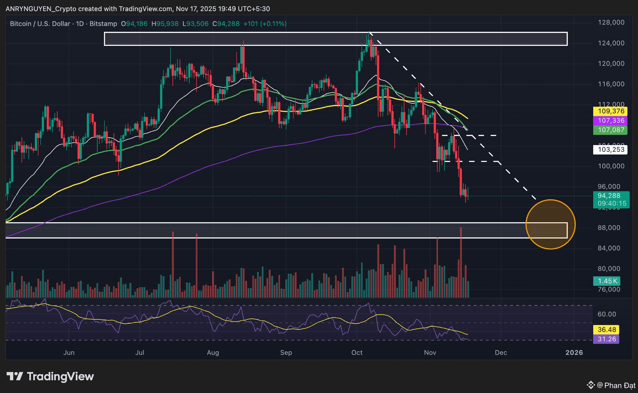Screen dimensions: 638x393
Task: Click the white 103,253 price label
Action: click(611, 149)
